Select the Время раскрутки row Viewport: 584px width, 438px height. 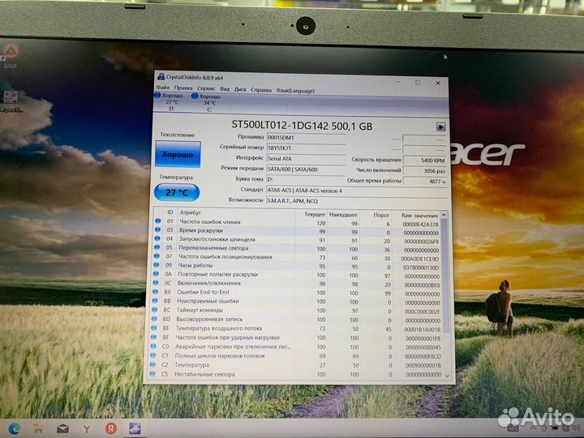click(297, 231)
